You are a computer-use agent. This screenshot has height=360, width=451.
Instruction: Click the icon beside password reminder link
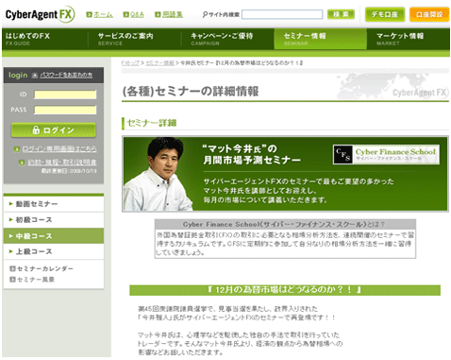pos(35,76)
